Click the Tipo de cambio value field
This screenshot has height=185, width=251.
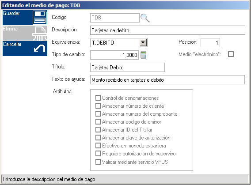pos(114,55)
